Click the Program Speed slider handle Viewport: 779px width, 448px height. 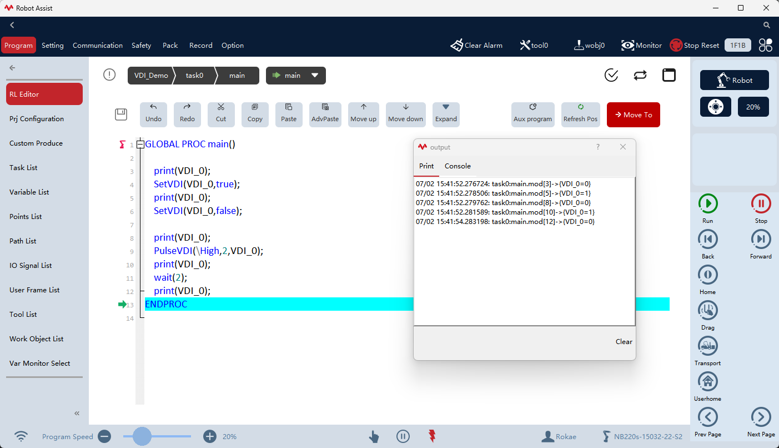click(x=142, y=436)
